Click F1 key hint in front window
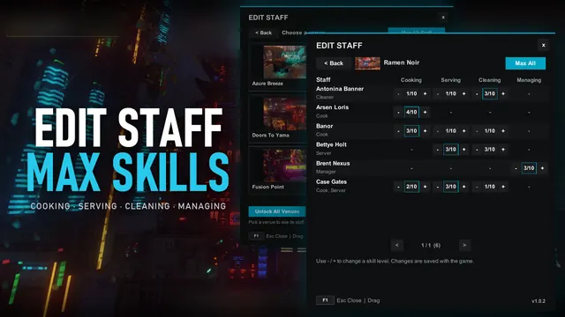Viewport: 565px width, 317px height. (x=325, y=300)
